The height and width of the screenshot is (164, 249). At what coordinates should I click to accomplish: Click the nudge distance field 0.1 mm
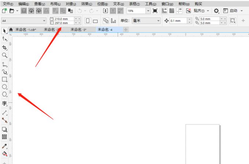178,21
